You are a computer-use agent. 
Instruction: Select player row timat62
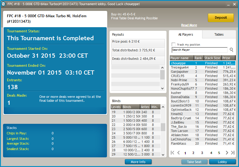coord(202,114)
